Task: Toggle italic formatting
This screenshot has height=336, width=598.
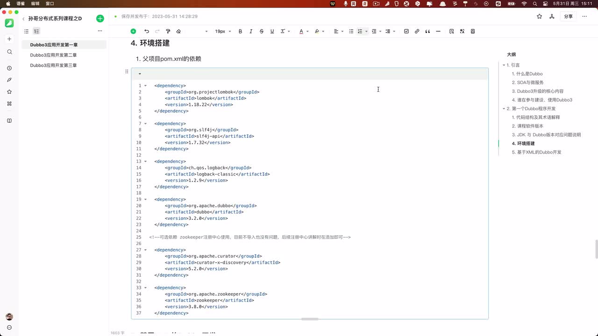Action: coord(251,31)
